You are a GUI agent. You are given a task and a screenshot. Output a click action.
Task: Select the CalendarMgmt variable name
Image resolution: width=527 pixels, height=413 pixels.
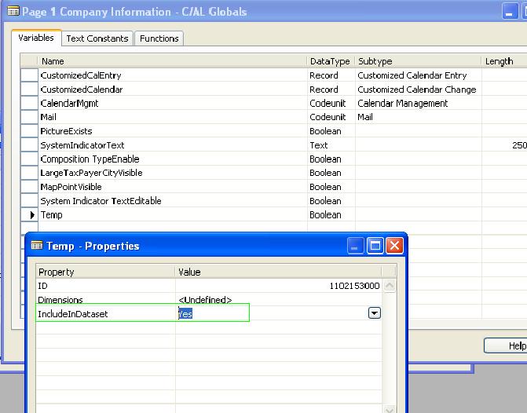[69, 103]
